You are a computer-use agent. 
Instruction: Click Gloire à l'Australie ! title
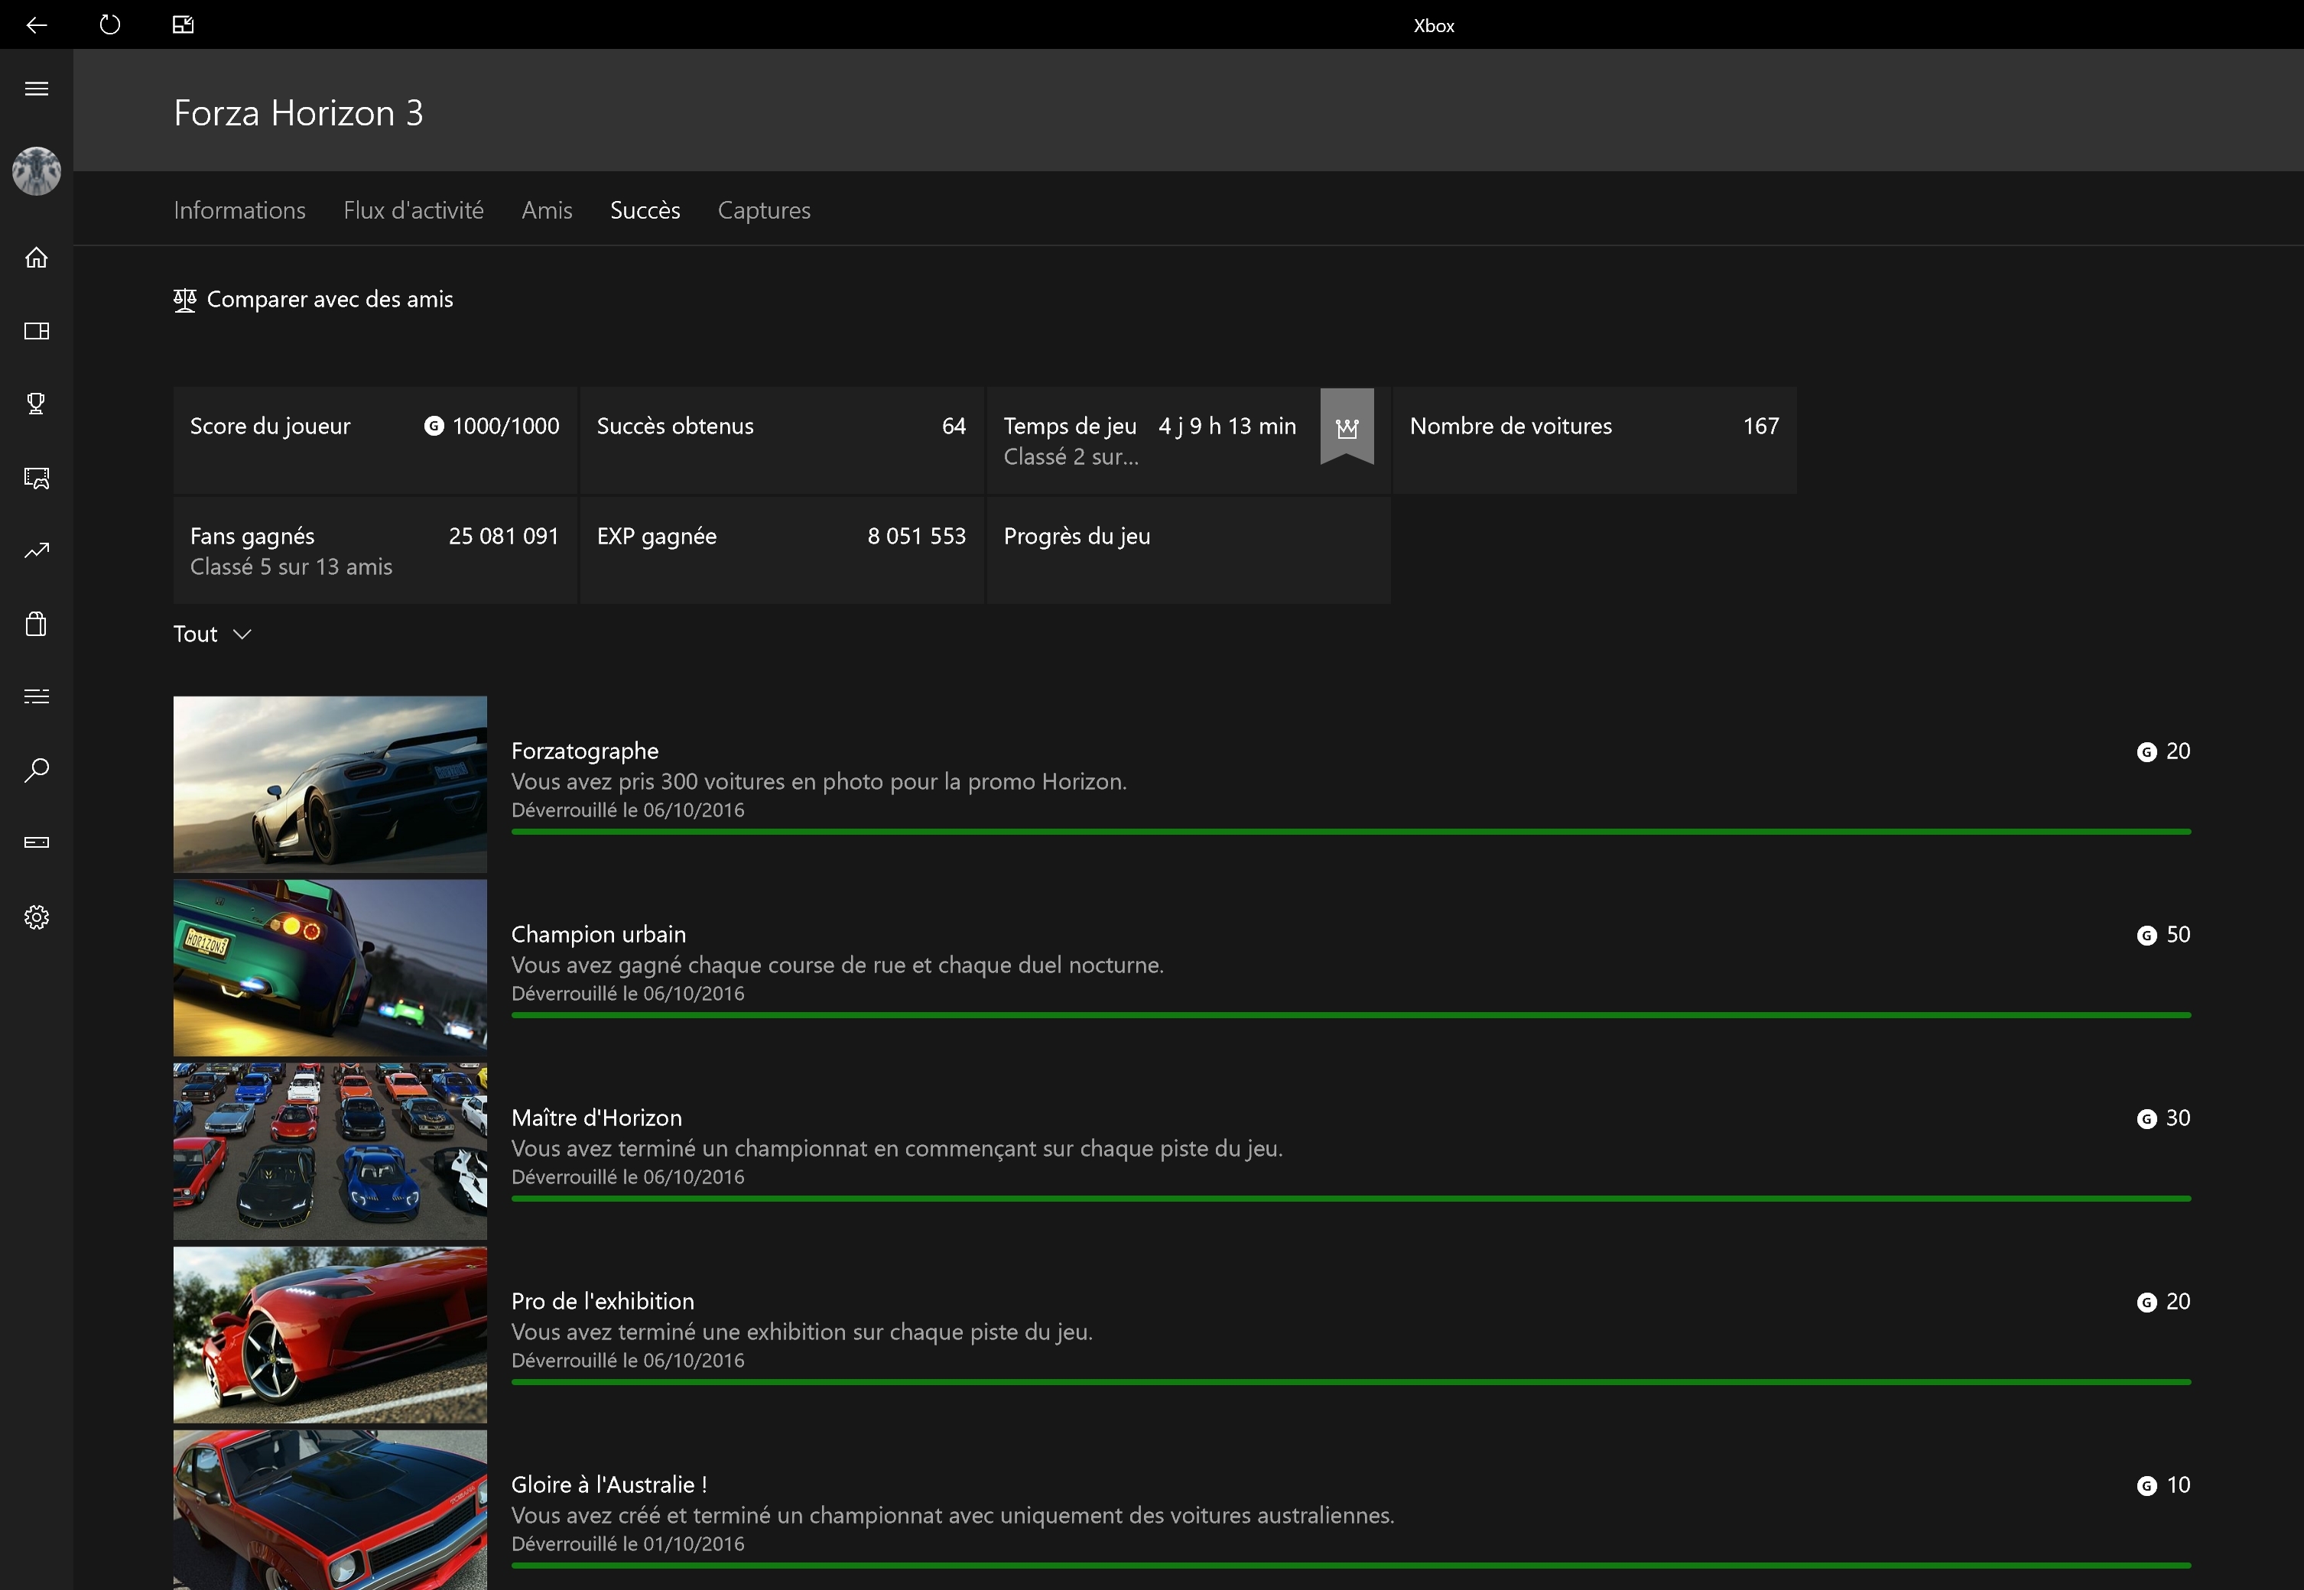click(x=609, y=1485)
